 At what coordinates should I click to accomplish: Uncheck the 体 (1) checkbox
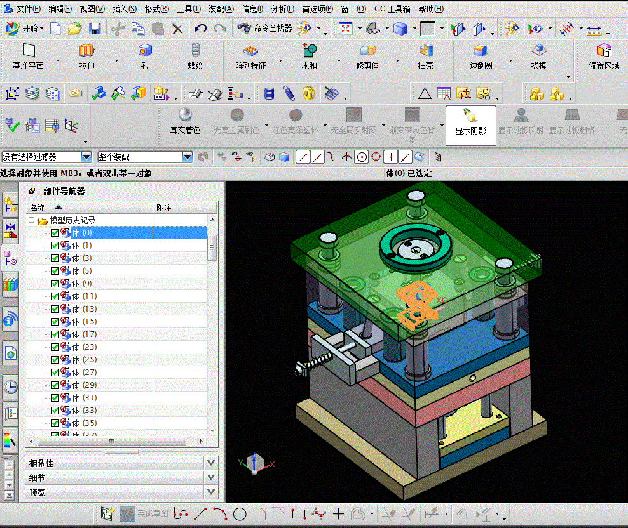click(55, 246)
